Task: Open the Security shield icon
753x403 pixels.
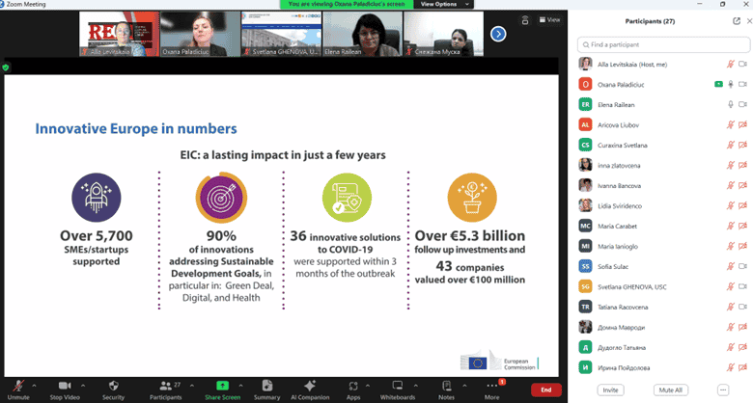Action: (x=113, y=386)
